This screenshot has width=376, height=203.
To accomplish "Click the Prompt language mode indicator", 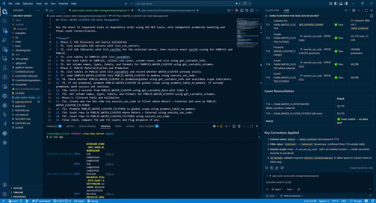I will point(356,201).
